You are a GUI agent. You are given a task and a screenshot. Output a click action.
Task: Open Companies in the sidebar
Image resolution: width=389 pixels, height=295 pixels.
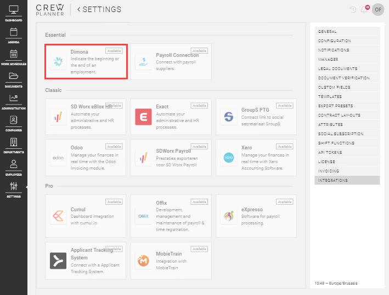tap(14, 123)
